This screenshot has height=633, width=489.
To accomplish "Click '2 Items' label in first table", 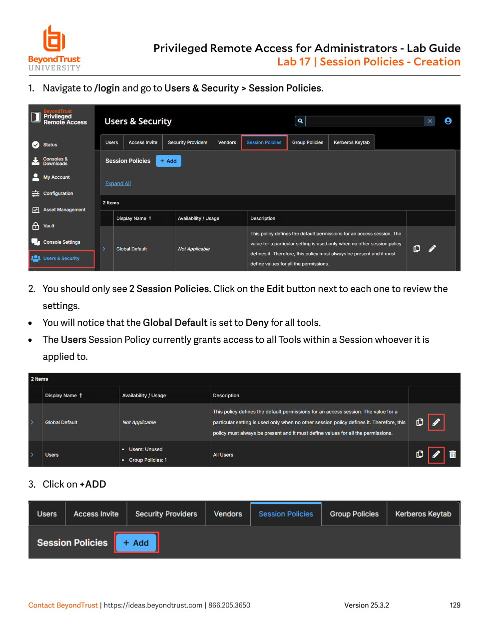I will tap(111, 203).
